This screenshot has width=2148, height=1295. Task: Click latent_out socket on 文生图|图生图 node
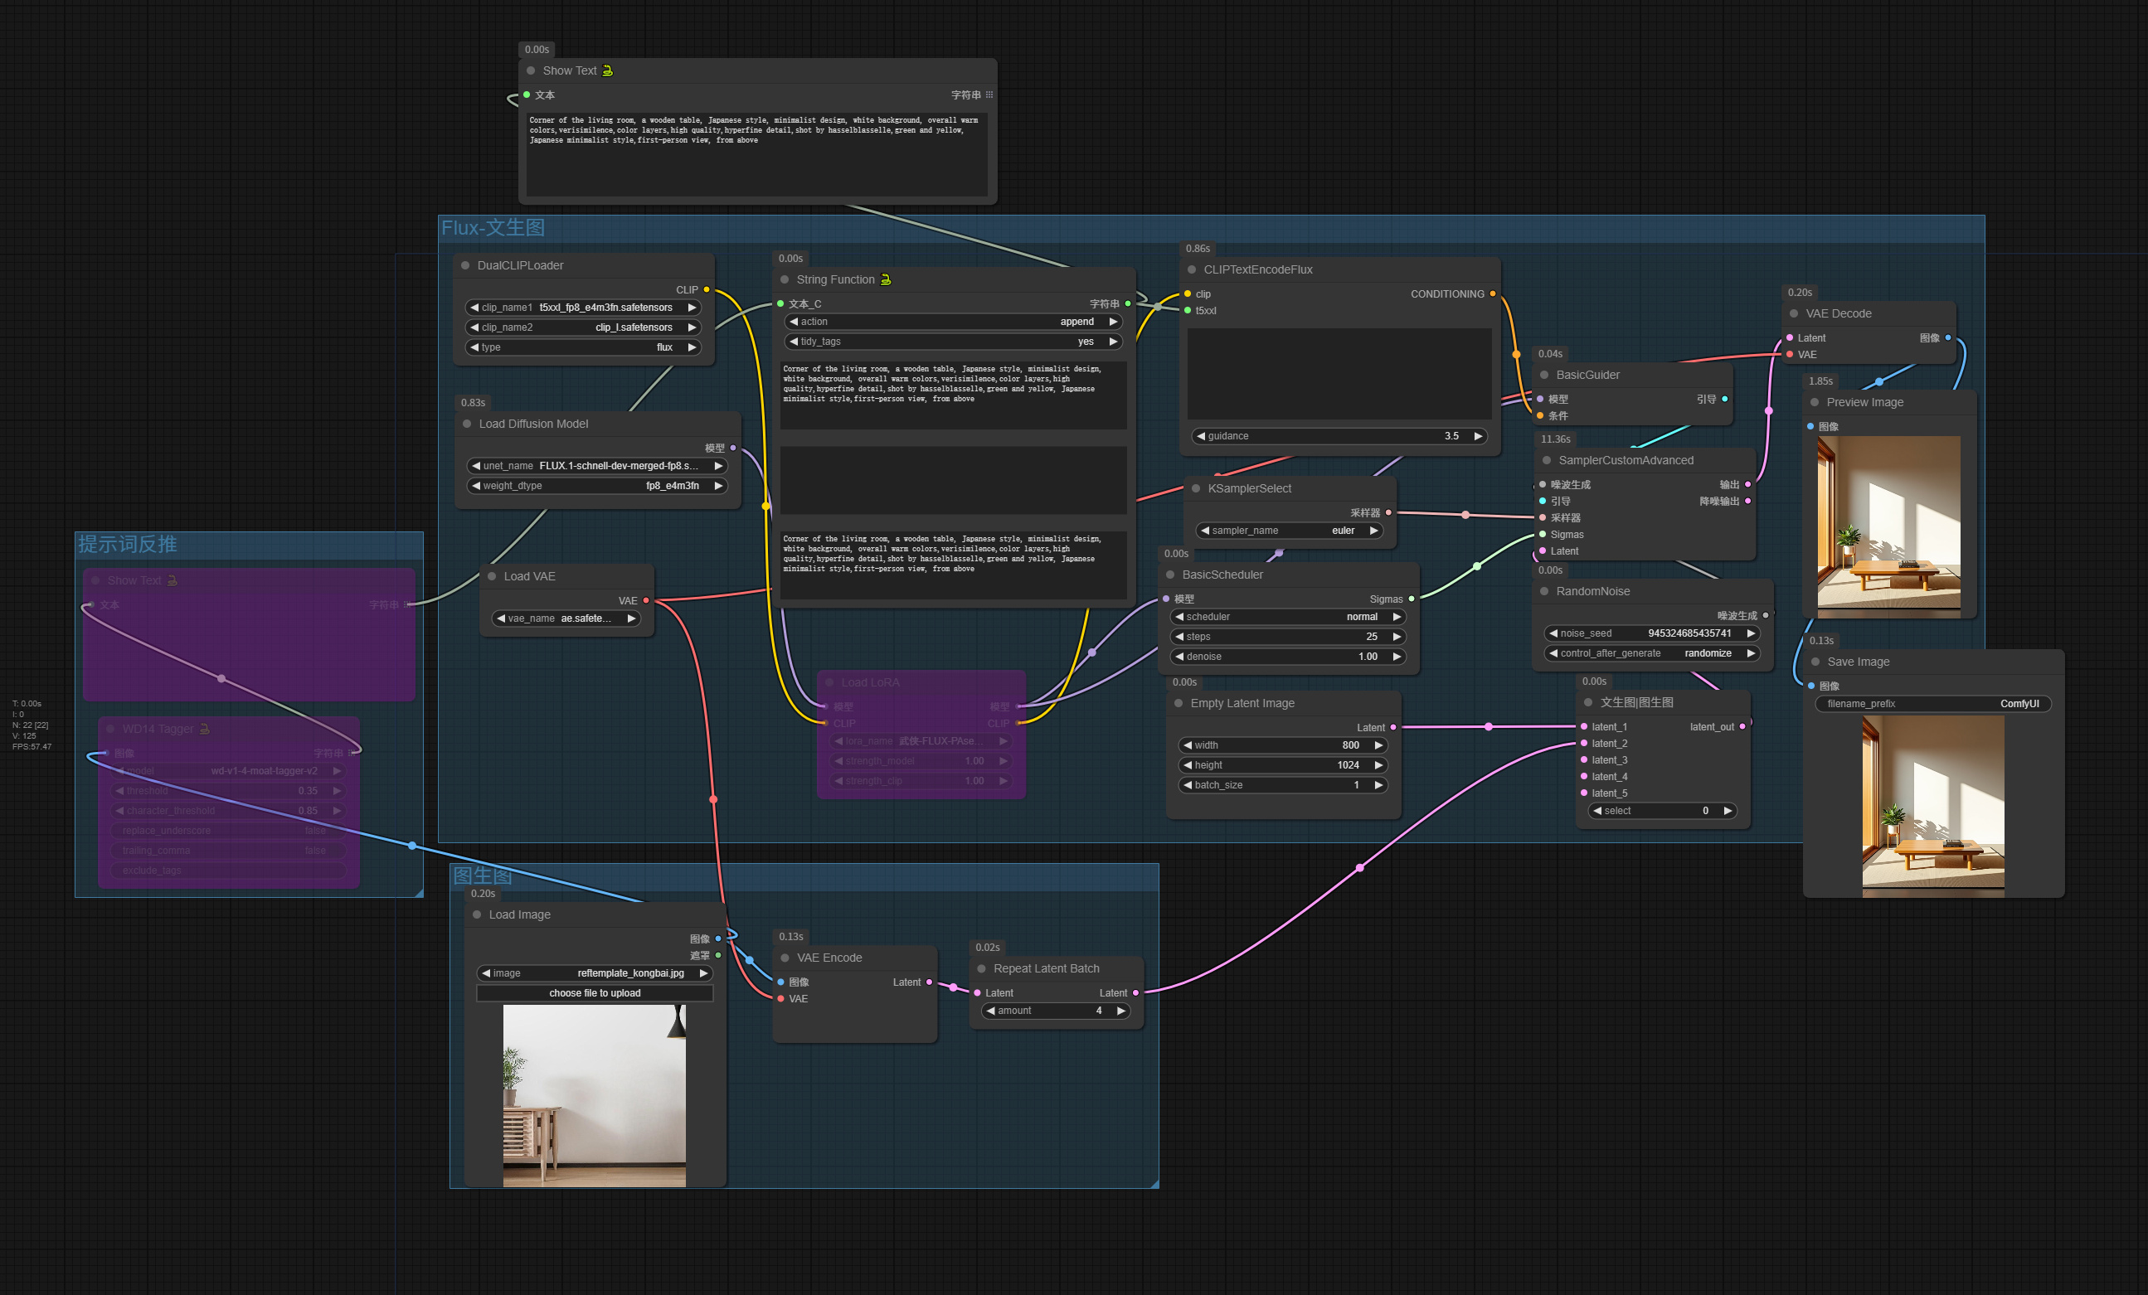(x=1742, y=726)
